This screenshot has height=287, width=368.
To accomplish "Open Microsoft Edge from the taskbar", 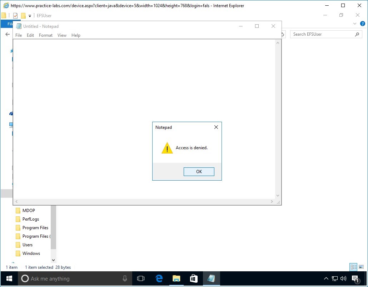I will 159,278.
